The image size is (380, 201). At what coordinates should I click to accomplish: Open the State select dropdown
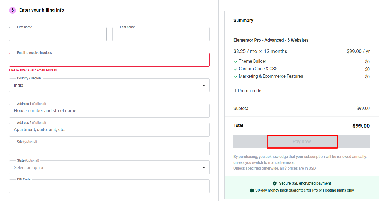[x=109, y=167]
